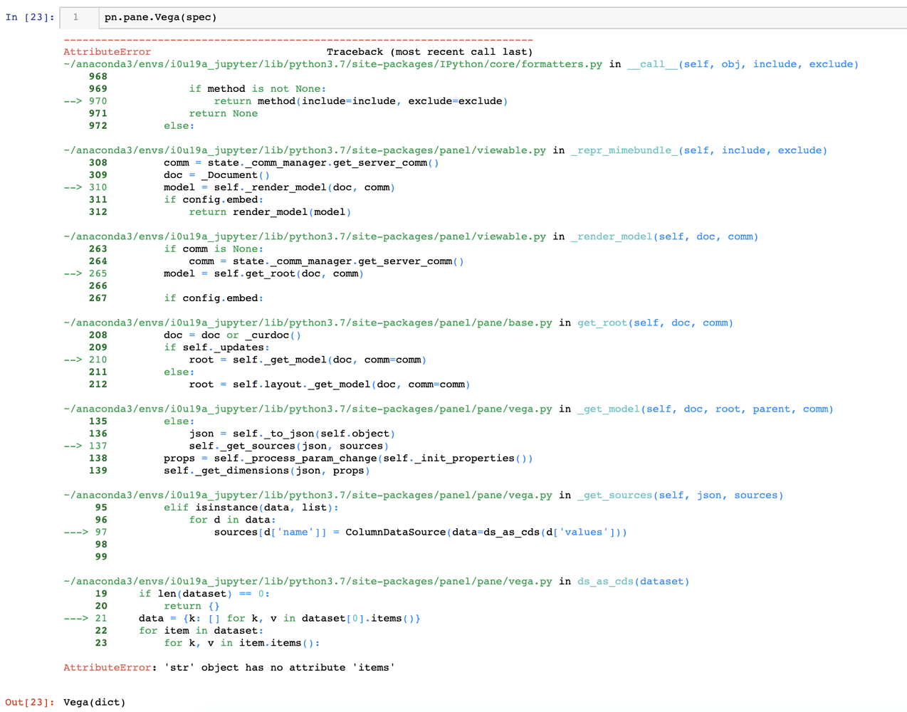Viewport: 907px width, 712px height.
Task: Click line 21 'data = {k: [] for k, v' statement
Action: 279,618
